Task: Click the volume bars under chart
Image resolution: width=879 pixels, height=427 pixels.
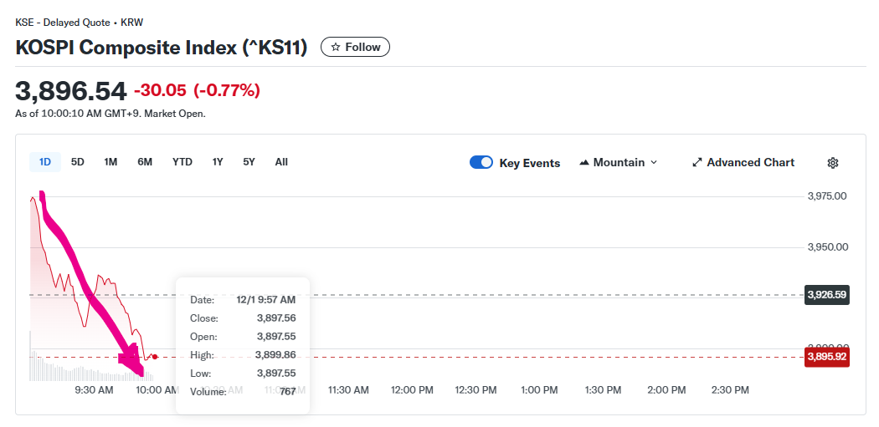Action: [x=67, y=369]
